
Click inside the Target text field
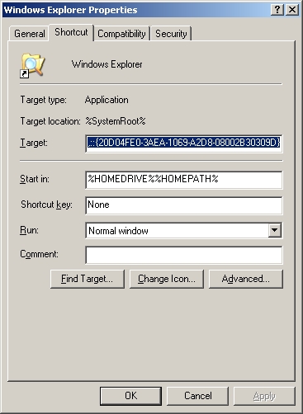pos(184,143)
